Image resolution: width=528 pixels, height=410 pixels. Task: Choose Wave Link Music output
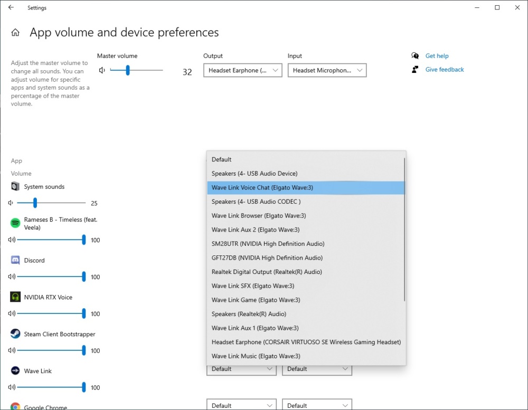pyautogui.click(x=306, y=356)
